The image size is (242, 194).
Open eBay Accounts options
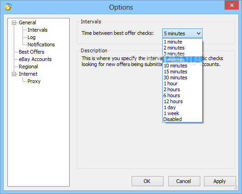[35, 59]
